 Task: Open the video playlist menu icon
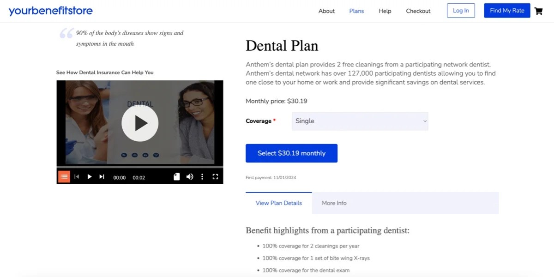click(x=64, y=176)
